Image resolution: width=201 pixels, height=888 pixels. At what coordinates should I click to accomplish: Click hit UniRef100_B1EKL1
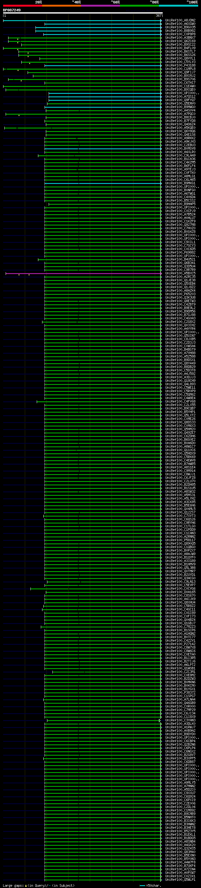point(180,834)
